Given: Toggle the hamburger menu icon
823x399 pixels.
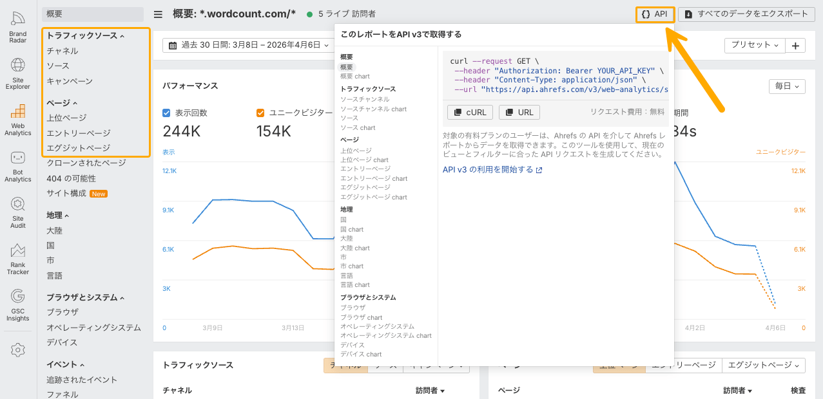Looking at the screenshot, I should (158, 14).
